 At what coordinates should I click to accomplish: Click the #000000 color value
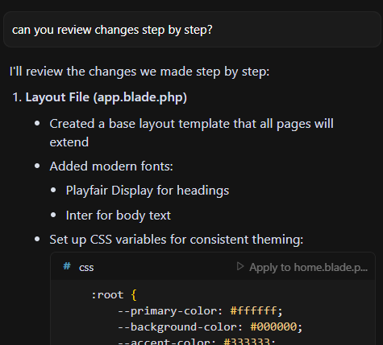273,327
